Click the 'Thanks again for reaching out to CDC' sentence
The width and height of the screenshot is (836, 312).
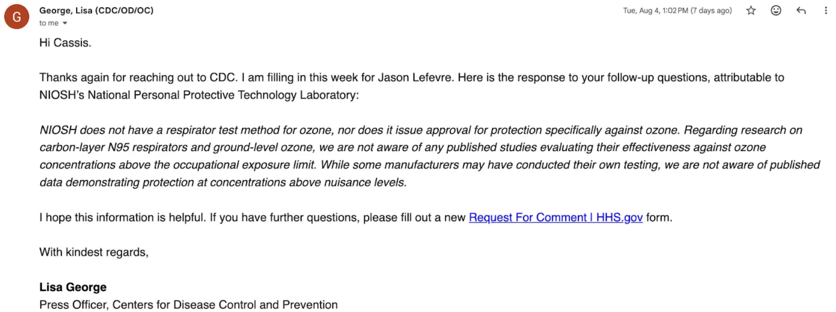coord(137,78)
